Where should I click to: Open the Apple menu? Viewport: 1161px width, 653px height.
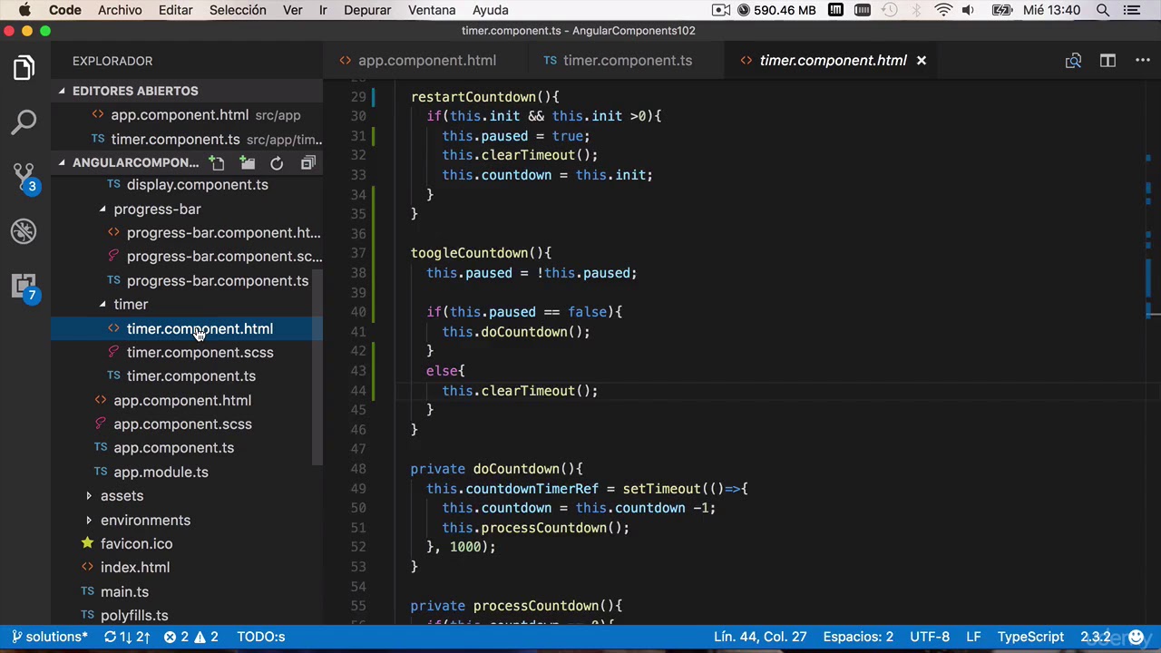24,10
